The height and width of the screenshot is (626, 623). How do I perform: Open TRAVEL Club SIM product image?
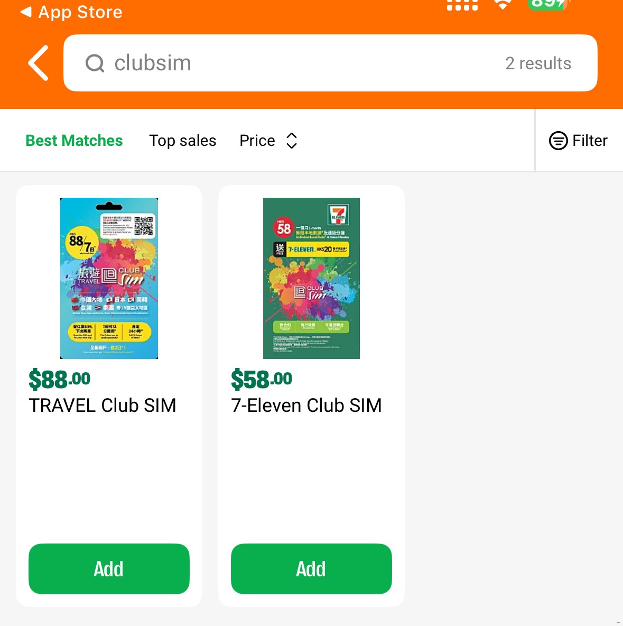[x=109, y=278]
